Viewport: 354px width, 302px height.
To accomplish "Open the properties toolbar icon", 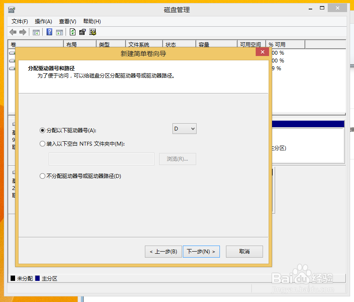I will tap(82, 32).
